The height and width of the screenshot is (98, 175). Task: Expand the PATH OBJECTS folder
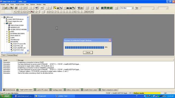pos(7,36)
